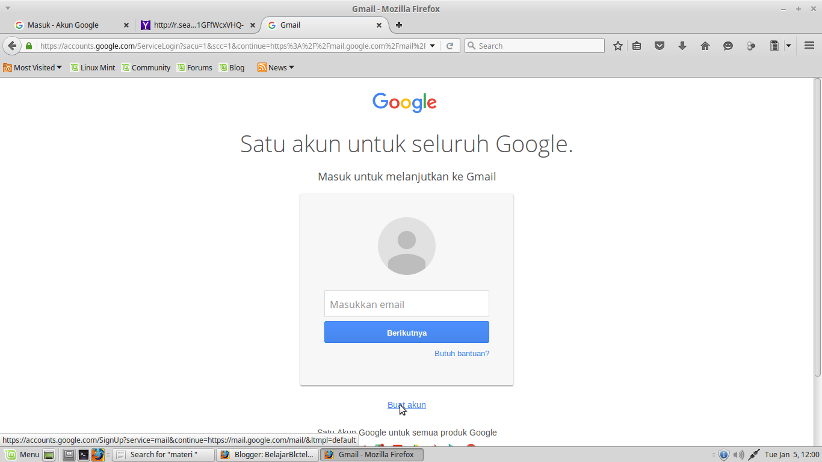Screen dimensions: 822x462
Task: Open Firefox from the taskbar launcher
Action: click(98, 454)
